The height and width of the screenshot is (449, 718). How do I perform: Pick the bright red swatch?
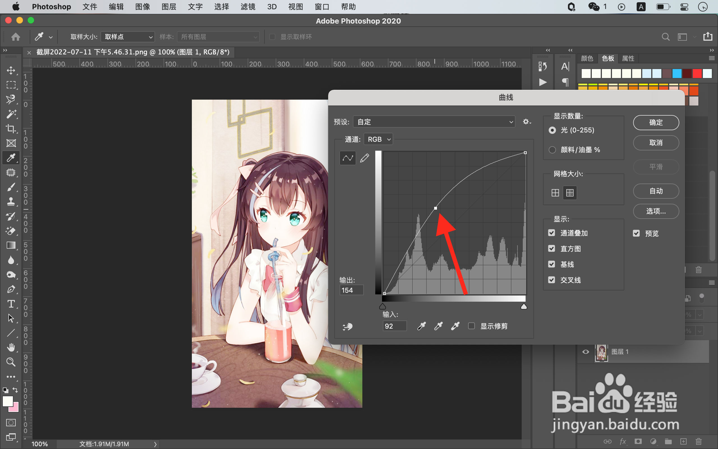[697, 73]
